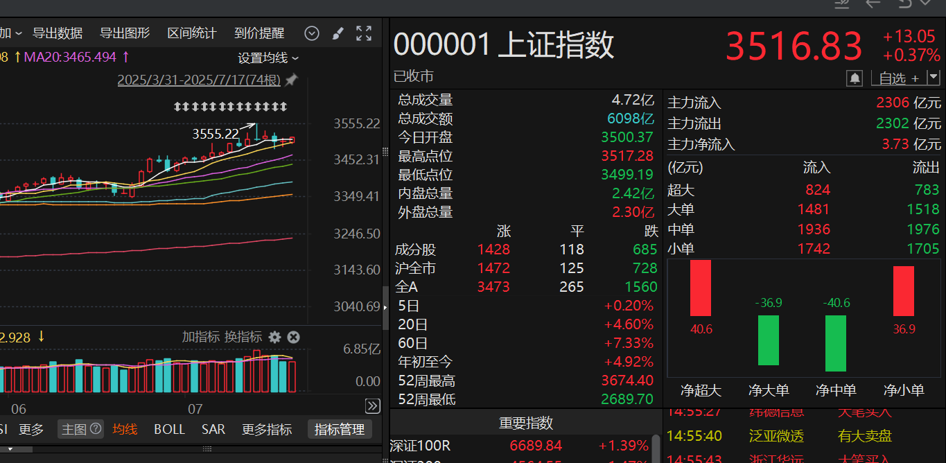Open the 设置均线 dropdown

[268, 58]
